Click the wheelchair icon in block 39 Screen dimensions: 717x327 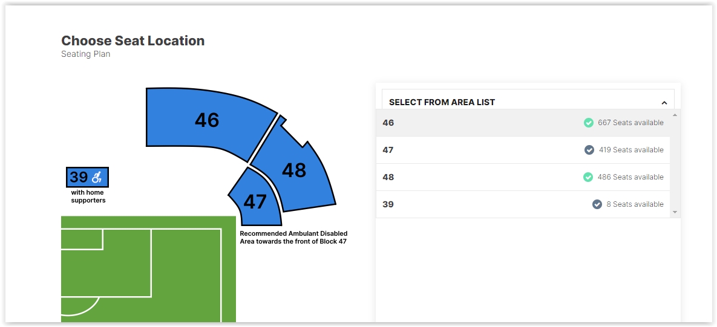98,176
